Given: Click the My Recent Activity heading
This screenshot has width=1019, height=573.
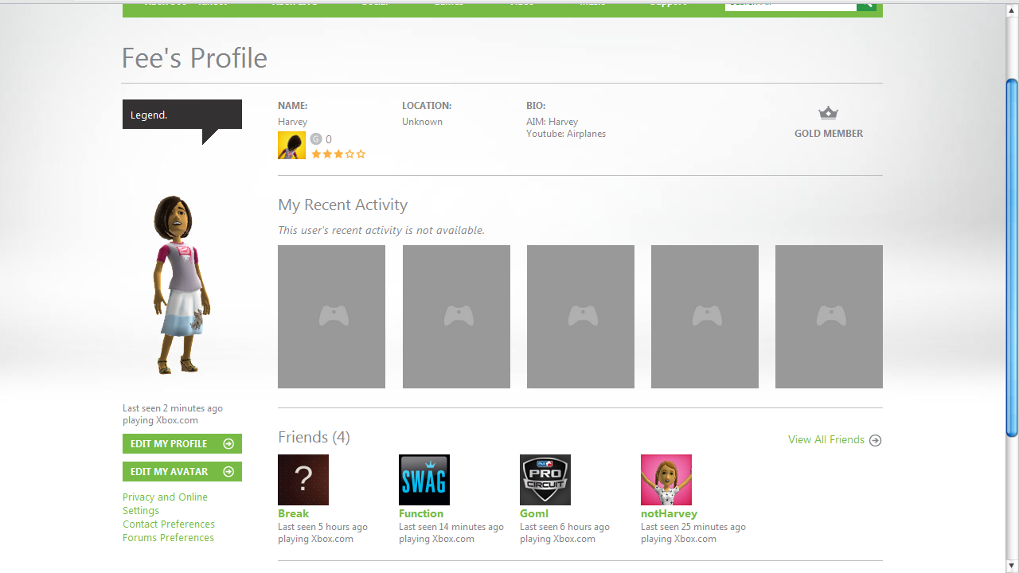Looking at the screenshot, I should tap(342, 205).
